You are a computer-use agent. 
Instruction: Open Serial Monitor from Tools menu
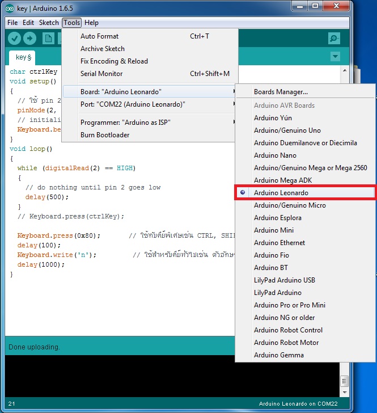coord(150,74)
